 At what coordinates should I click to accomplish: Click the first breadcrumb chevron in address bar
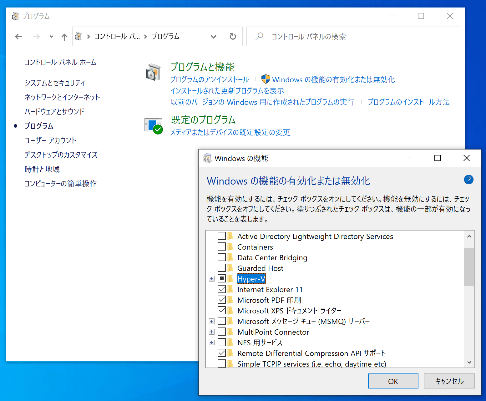[x=89, y=37]
